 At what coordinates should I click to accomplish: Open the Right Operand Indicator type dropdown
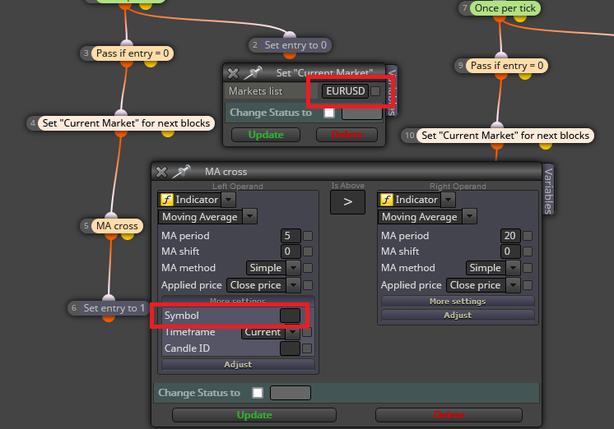pos(449,200)
